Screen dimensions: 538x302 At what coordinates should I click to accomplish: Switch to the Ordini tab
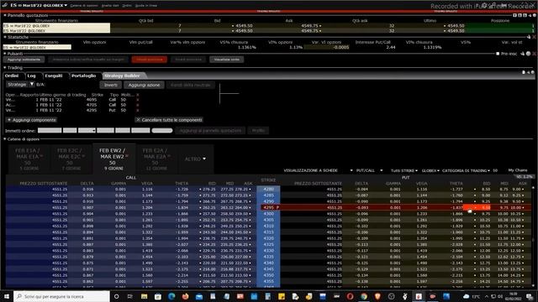pos(12,75)
